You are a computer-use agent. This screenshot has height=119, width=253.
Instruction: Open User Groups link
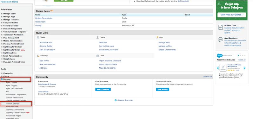[x=43, y=92]
